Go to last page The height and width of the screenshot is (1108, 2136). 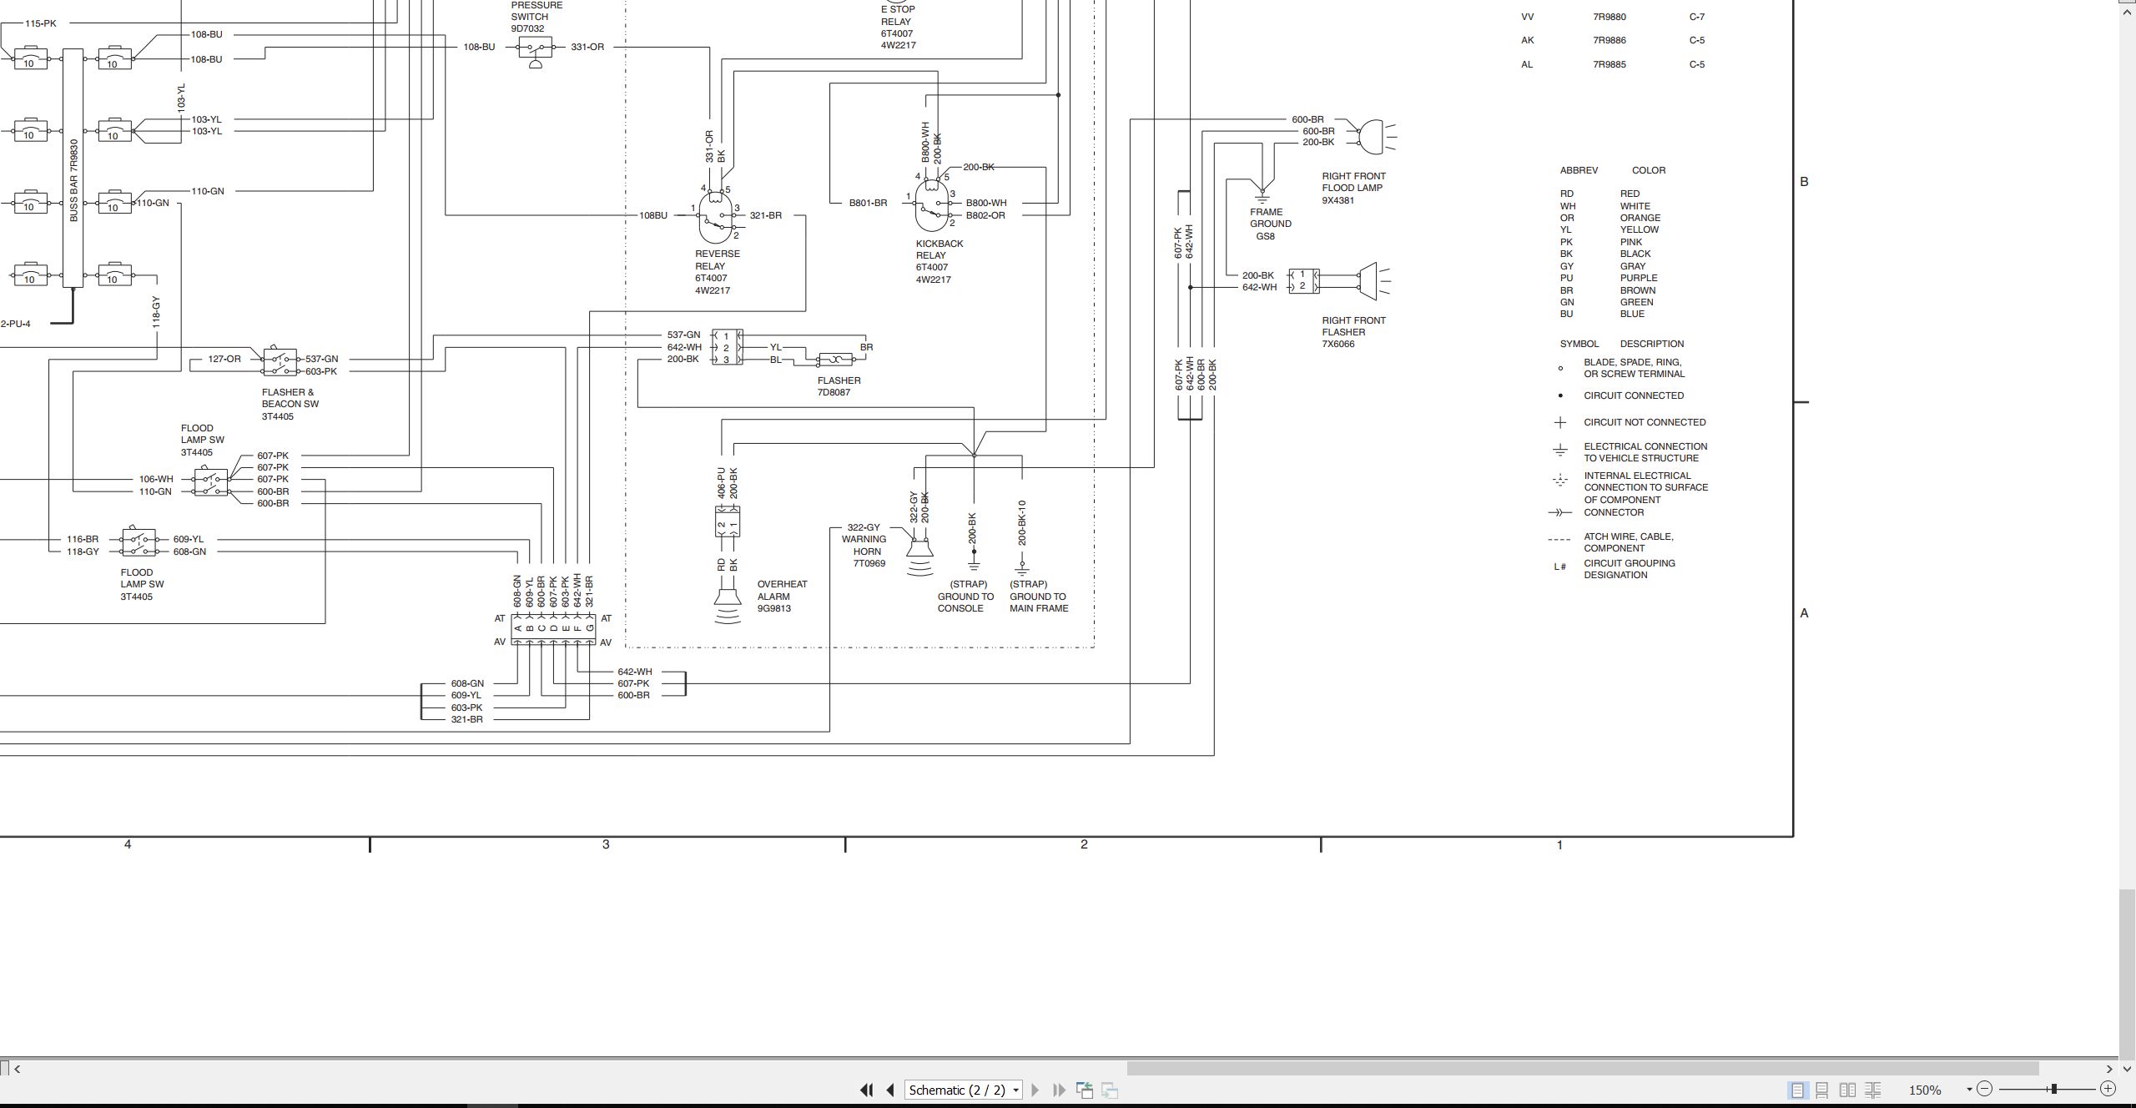point(1059,1090)
